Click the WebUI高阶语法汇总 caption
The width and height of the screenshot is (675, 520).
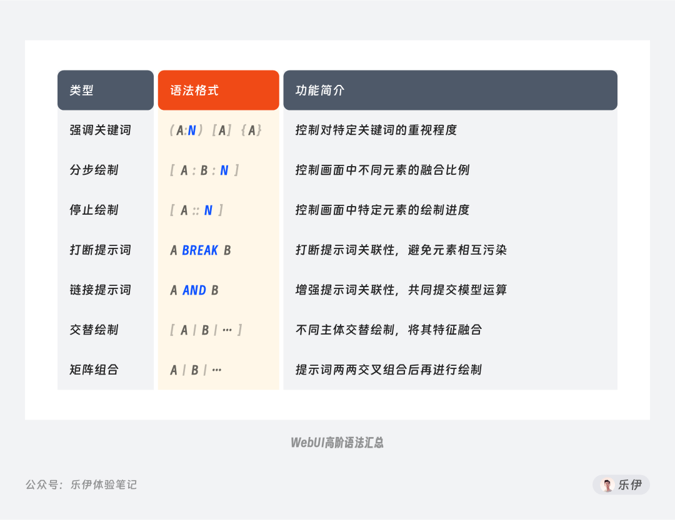pos(337,443)
